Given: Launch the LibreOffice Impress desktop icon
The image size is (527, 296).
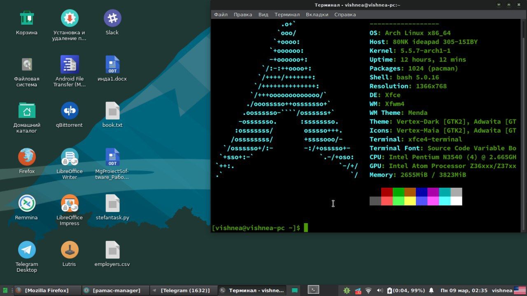Looking at the screenshot, I should [69, 203].
